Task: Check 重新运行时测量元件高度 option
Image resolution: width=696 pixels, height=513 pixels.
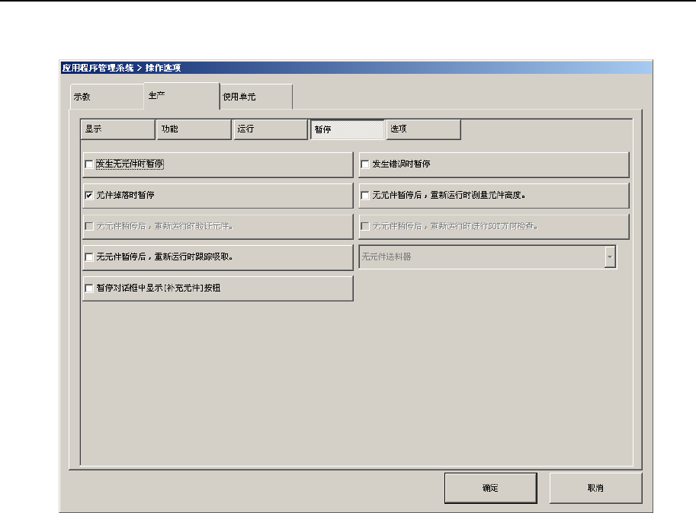Action: (x=365, y=196)
